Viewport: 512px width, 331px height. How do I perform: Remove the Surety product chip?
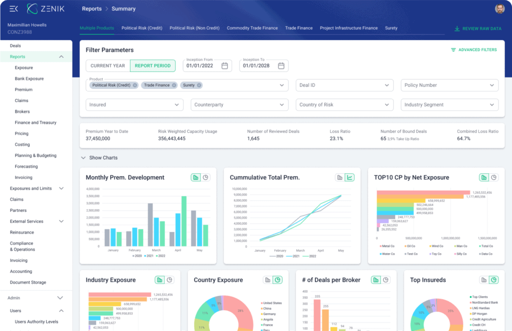point(199,85)
